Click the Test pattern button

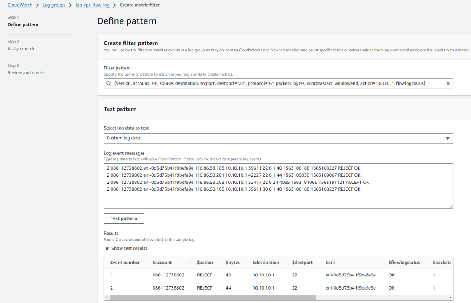tap(124, 218)
